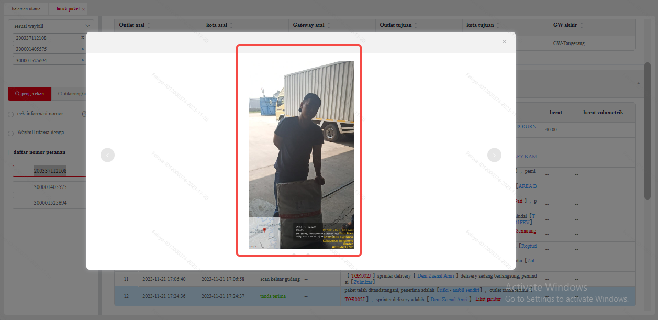Remove waybill 300001405575 from search list
Viewport: 658px width, 320px height.
tap(82, 49)
